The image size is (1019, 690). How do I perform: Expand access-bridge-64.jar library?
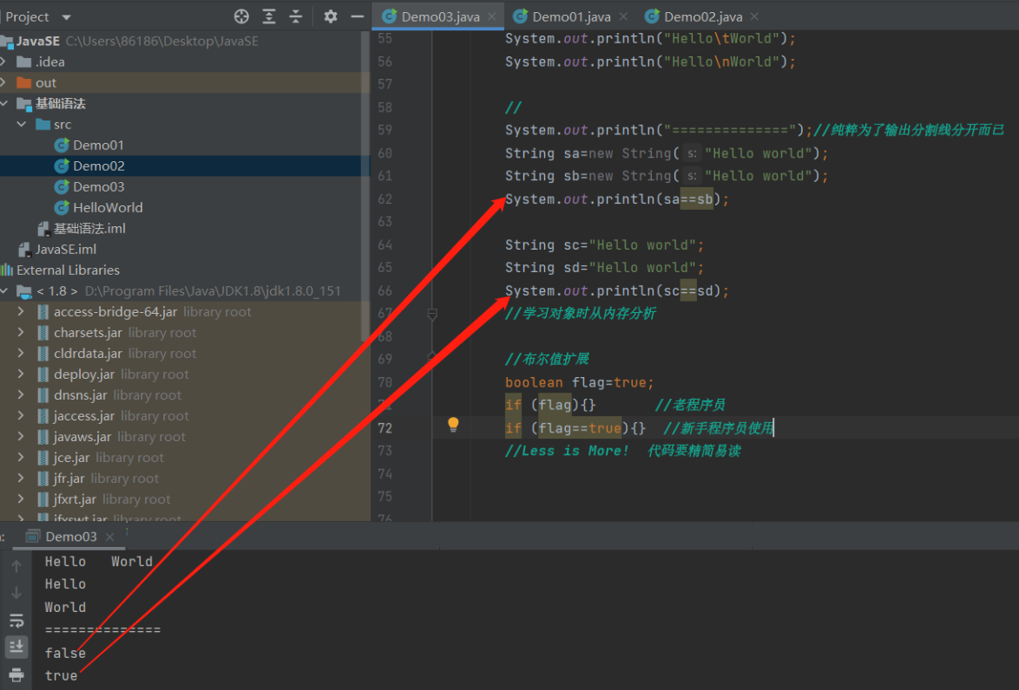click(22, 311)
